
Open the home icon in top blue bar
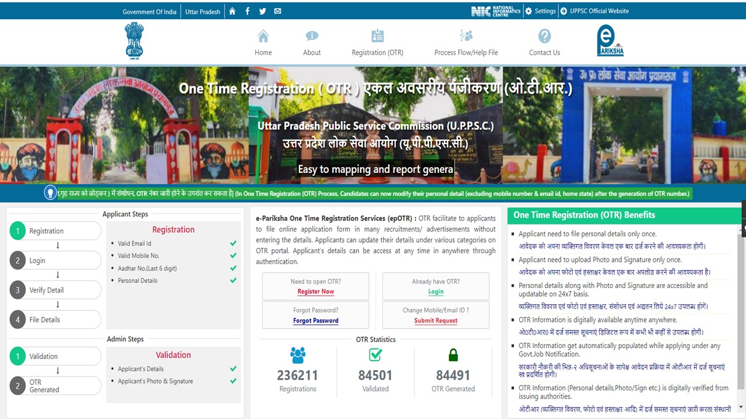[233, 11]
